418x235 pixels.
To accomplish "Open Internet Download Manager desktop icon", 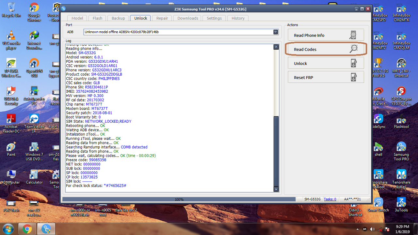I will coord(34,40).
